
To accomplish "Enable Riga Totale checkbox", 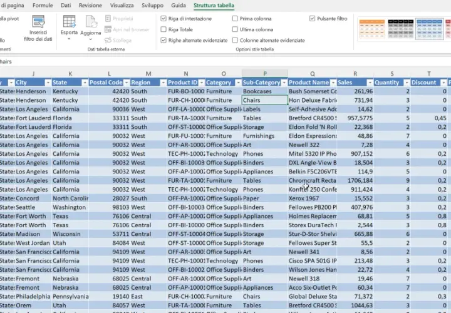I will pyautogui.click(x=163, y=29).
